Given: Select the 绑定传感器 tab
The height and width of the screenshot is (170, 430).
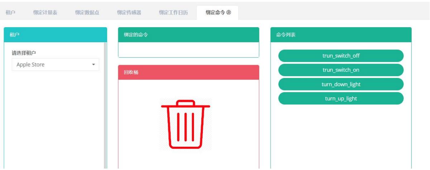Looking at the screenshot, I should coord(129,13).
